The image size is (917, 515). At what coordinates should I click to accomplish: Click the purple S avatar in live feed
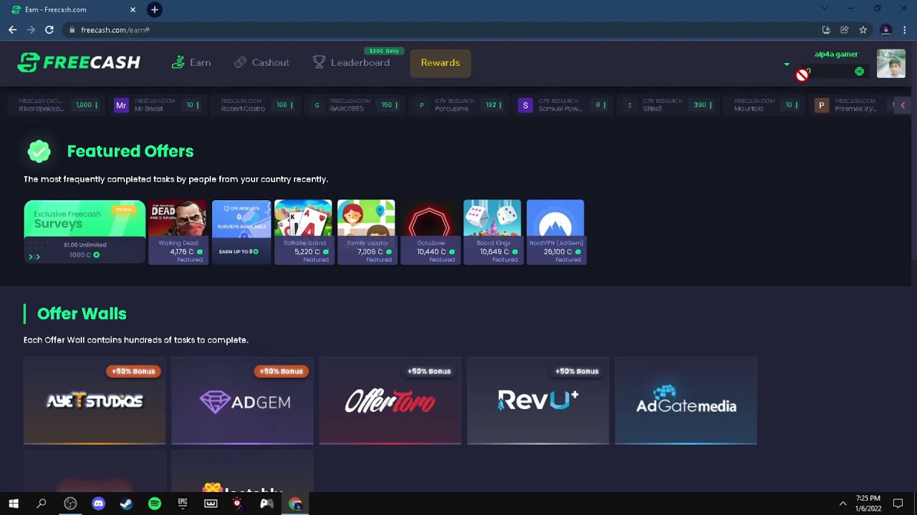tap(525, 105)
